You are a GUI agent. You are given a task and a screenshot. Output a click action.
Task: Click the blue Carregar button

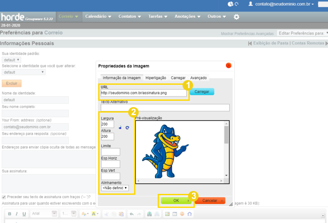coord(202,91)
